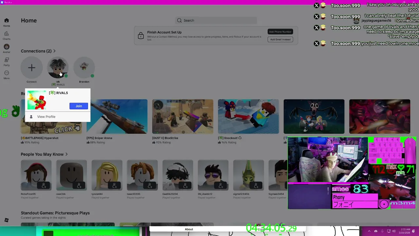Expand the Connections (2) chevron
The image size is (419, 236).
point(54,51)
